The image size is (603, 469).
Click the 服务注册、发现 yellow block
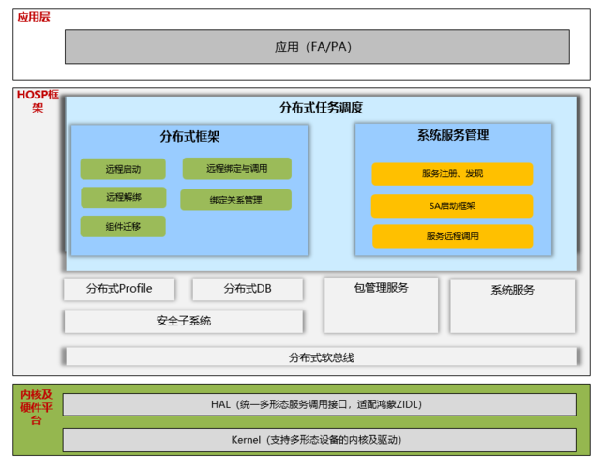(x=452, y=174)
